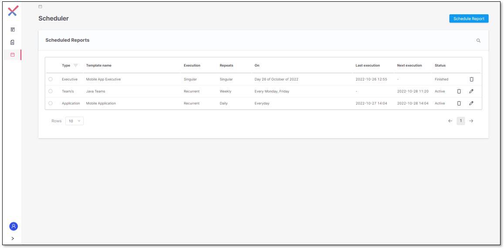Go to page 1 of the table
504x249 pixels.
pyautogui.click(x=460, y=121)
